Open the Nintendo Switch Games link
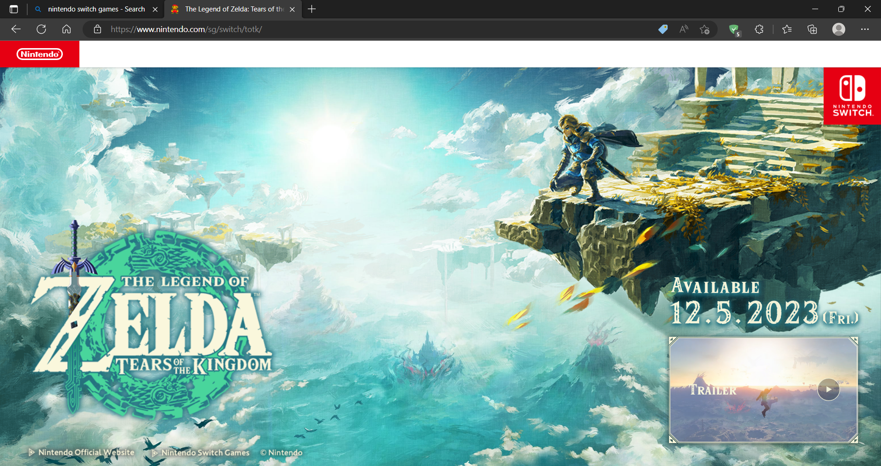881x466 pixels. tap(205, 453)
